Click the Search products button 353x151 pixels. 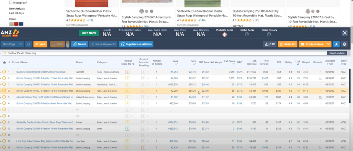(337, 53)
